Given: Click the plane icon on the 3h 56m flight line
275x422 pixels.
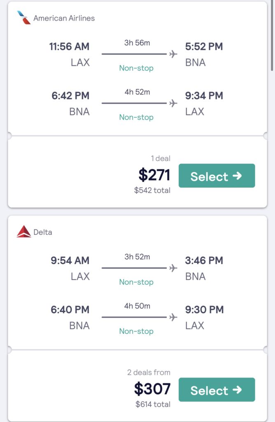Looking at the screenshot, I should coord(173,54).
